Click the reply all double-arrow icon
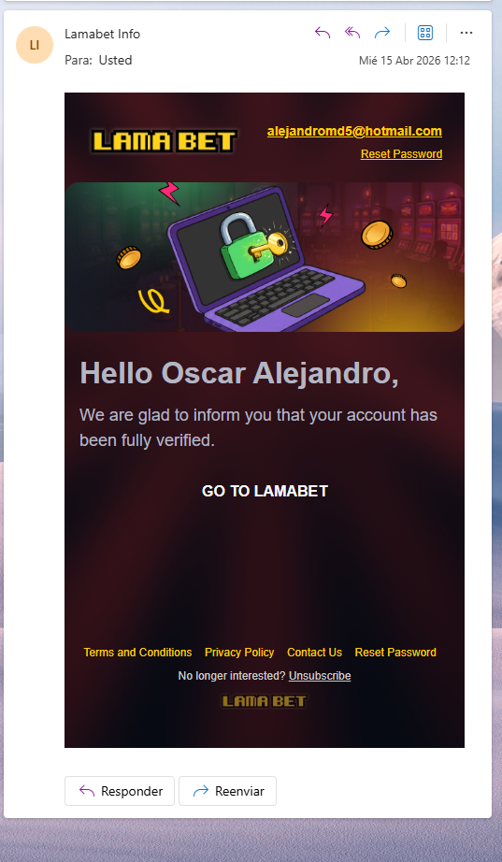This screenshot has width=502, height=862. (352, 33)
